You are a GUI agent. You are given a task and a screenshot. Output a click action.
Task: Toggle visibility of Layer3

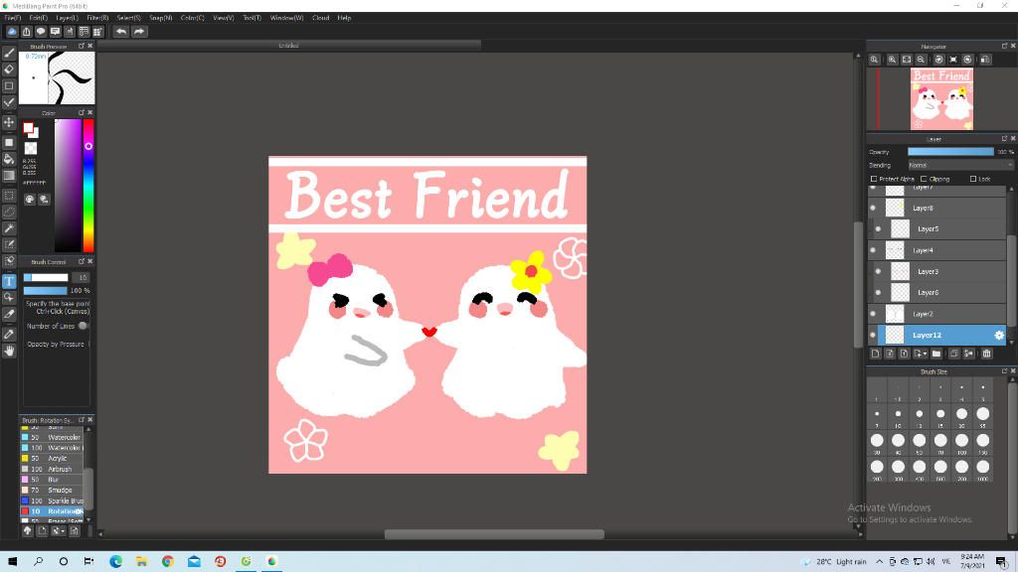[x=879, y=272]
